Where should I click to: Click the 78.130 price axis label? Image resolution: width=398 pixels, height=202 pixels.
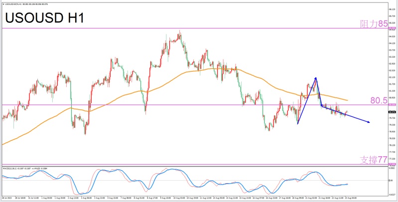[392, 145]
